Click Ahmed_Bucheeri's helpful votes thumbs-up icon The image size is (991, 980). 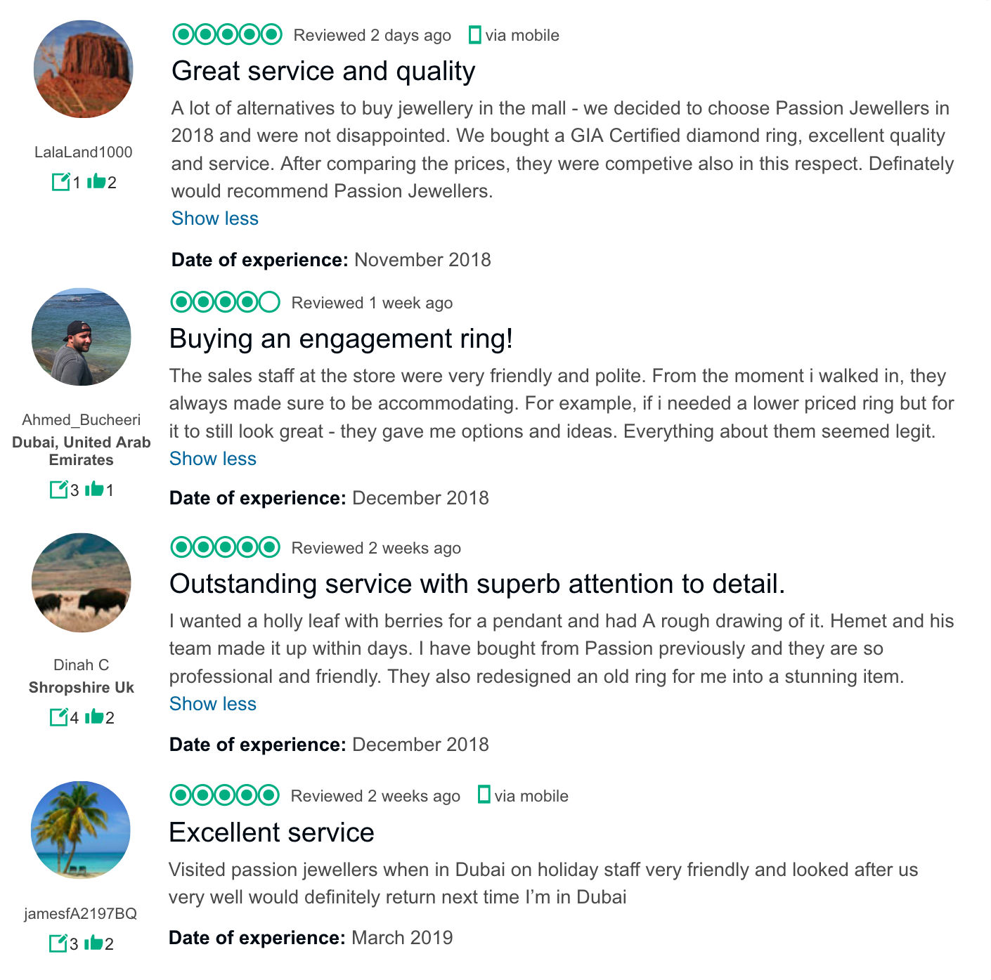pyautogui.click(x=93, y=489)
